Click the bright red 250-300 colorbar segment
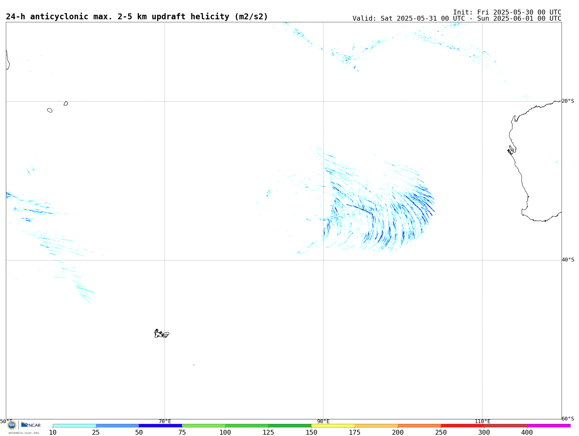This screenshot has height=436, width=579. (x=463, y=426)
